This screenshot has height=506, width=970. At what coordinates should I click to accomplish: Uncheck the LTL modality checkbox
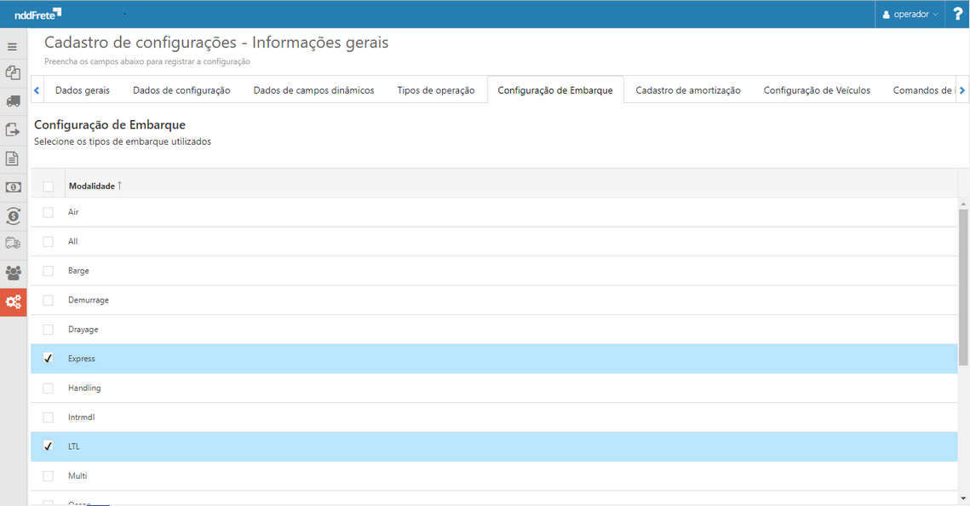[49, 446]
